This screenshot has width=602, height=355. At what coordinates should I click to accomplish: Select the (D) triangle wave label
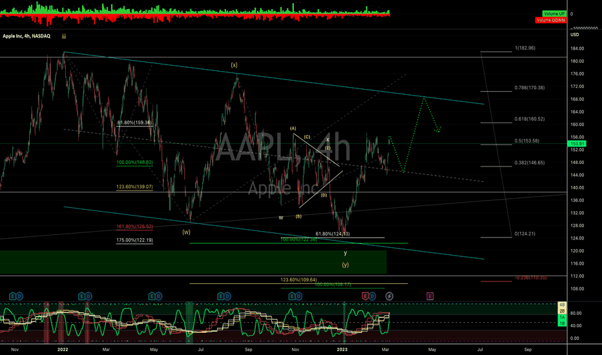click(x=324, y=195)
